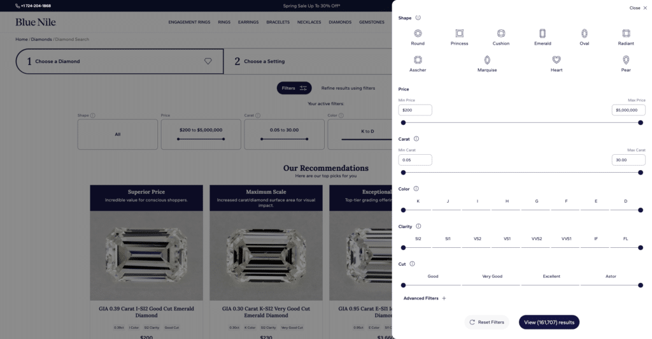Expand Advanced Filters
Image resolution: width=652 pixels, height=339 pixels.
425,298
